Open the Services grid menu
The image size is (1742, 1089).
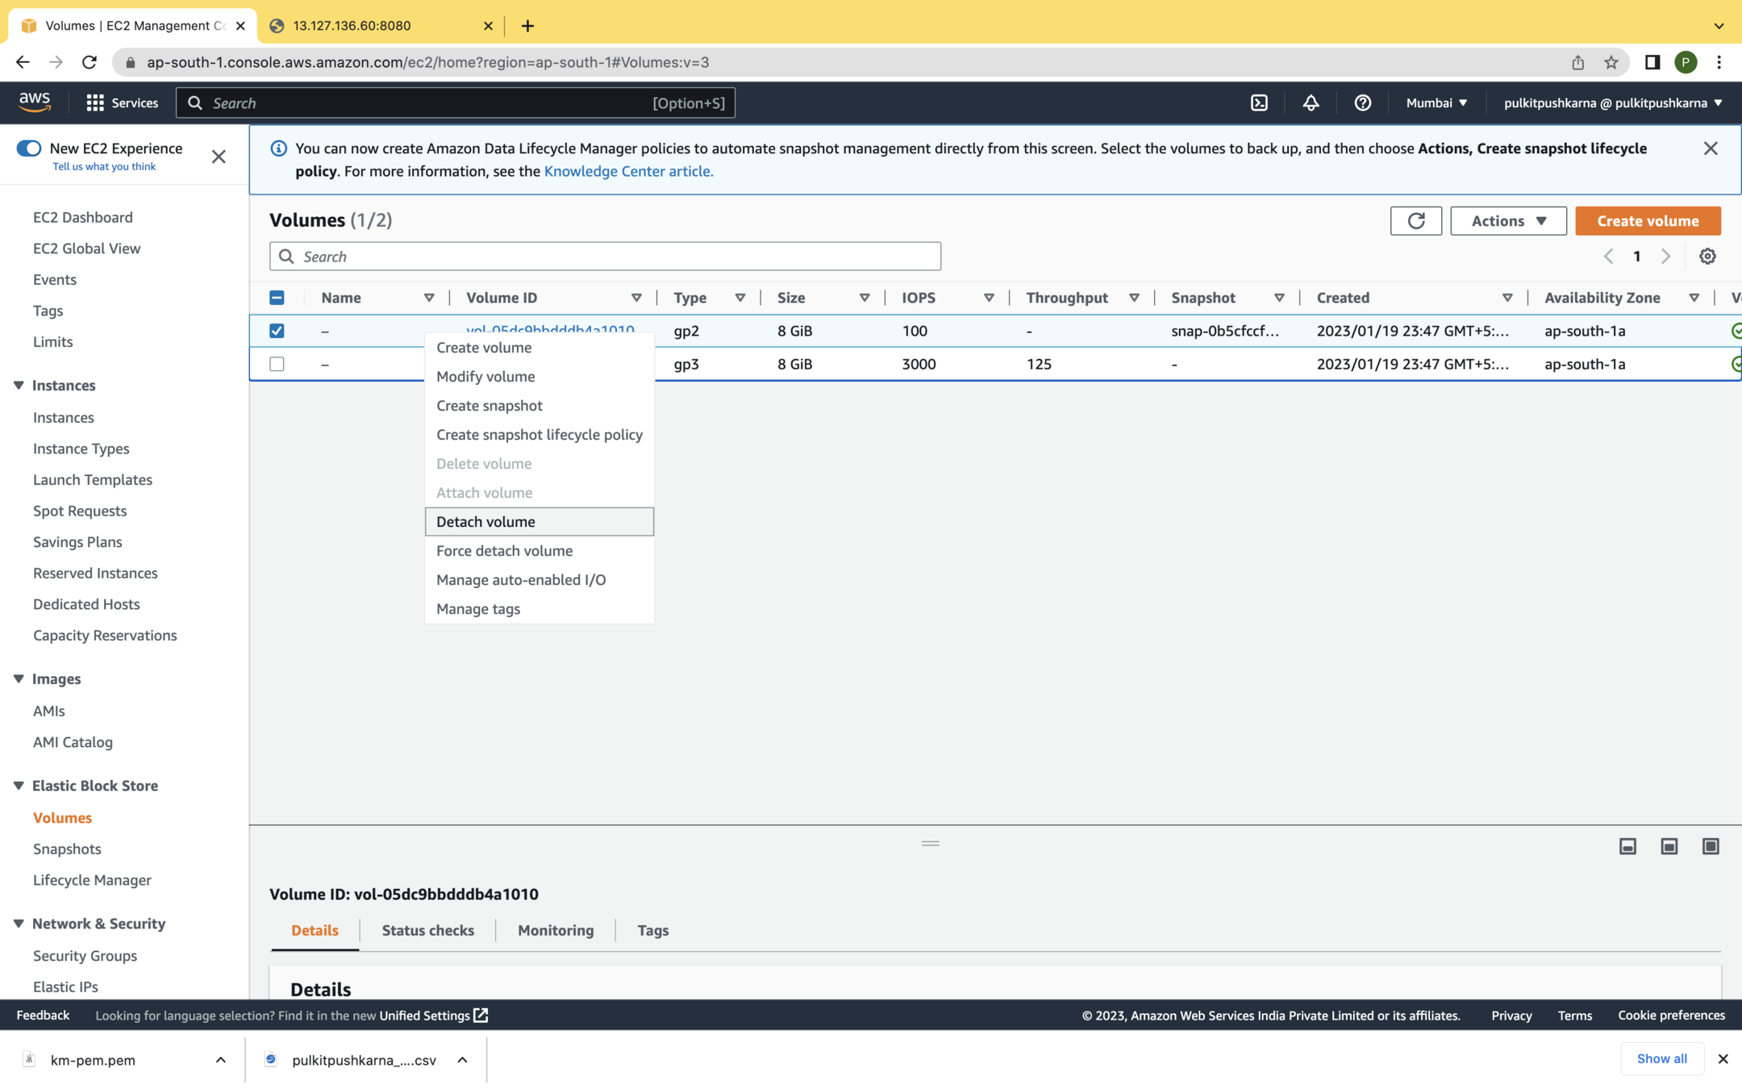(95, 102)
